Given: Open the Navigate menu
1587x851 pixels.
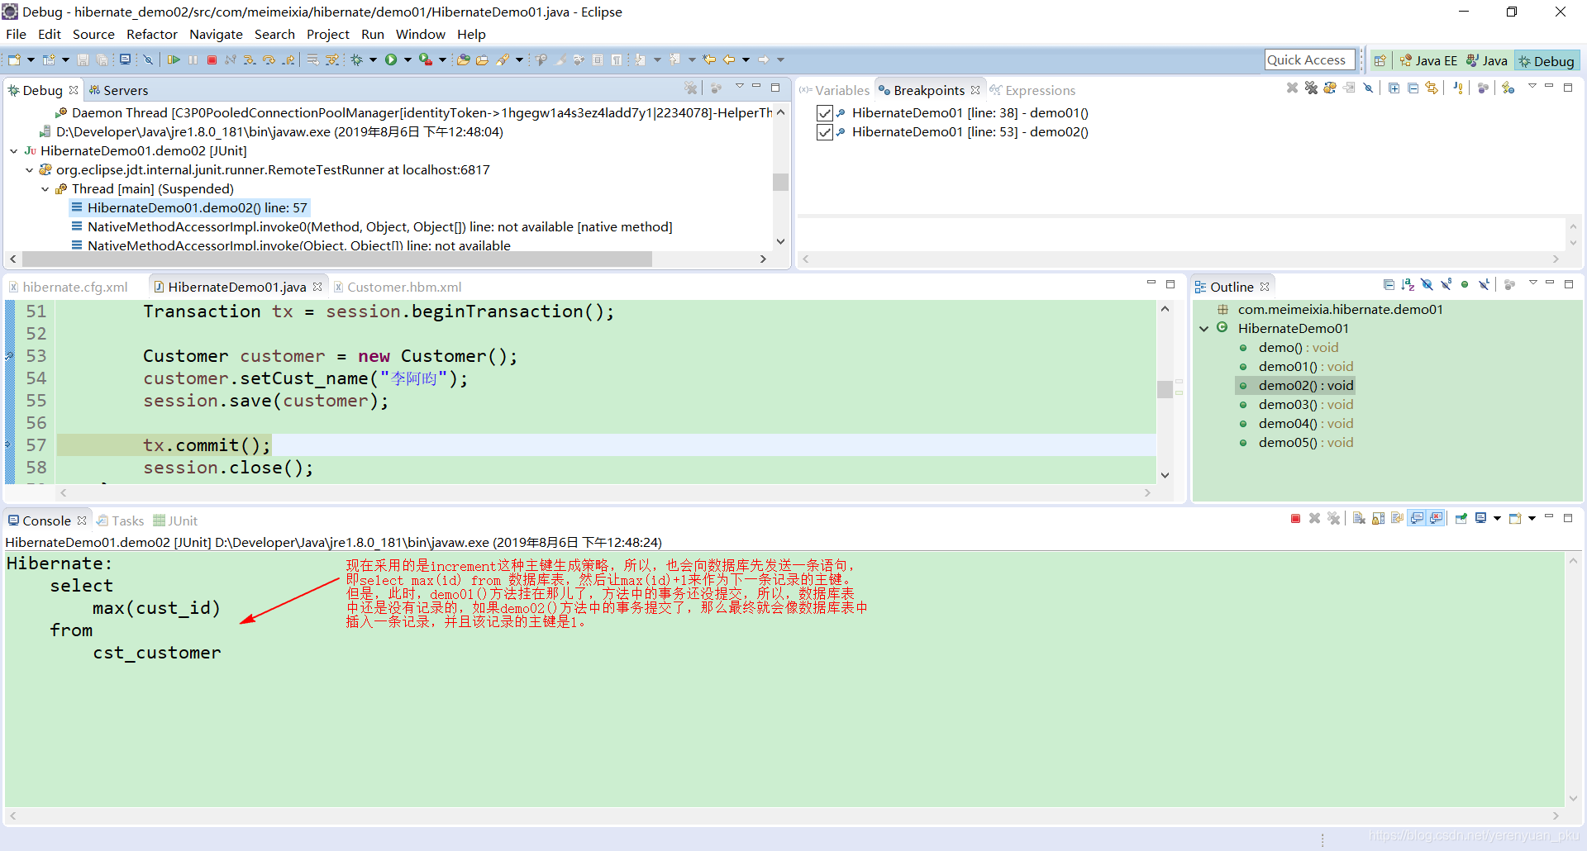Looking at the screenshot, I should pyautogui.click(x=216, y=34).
